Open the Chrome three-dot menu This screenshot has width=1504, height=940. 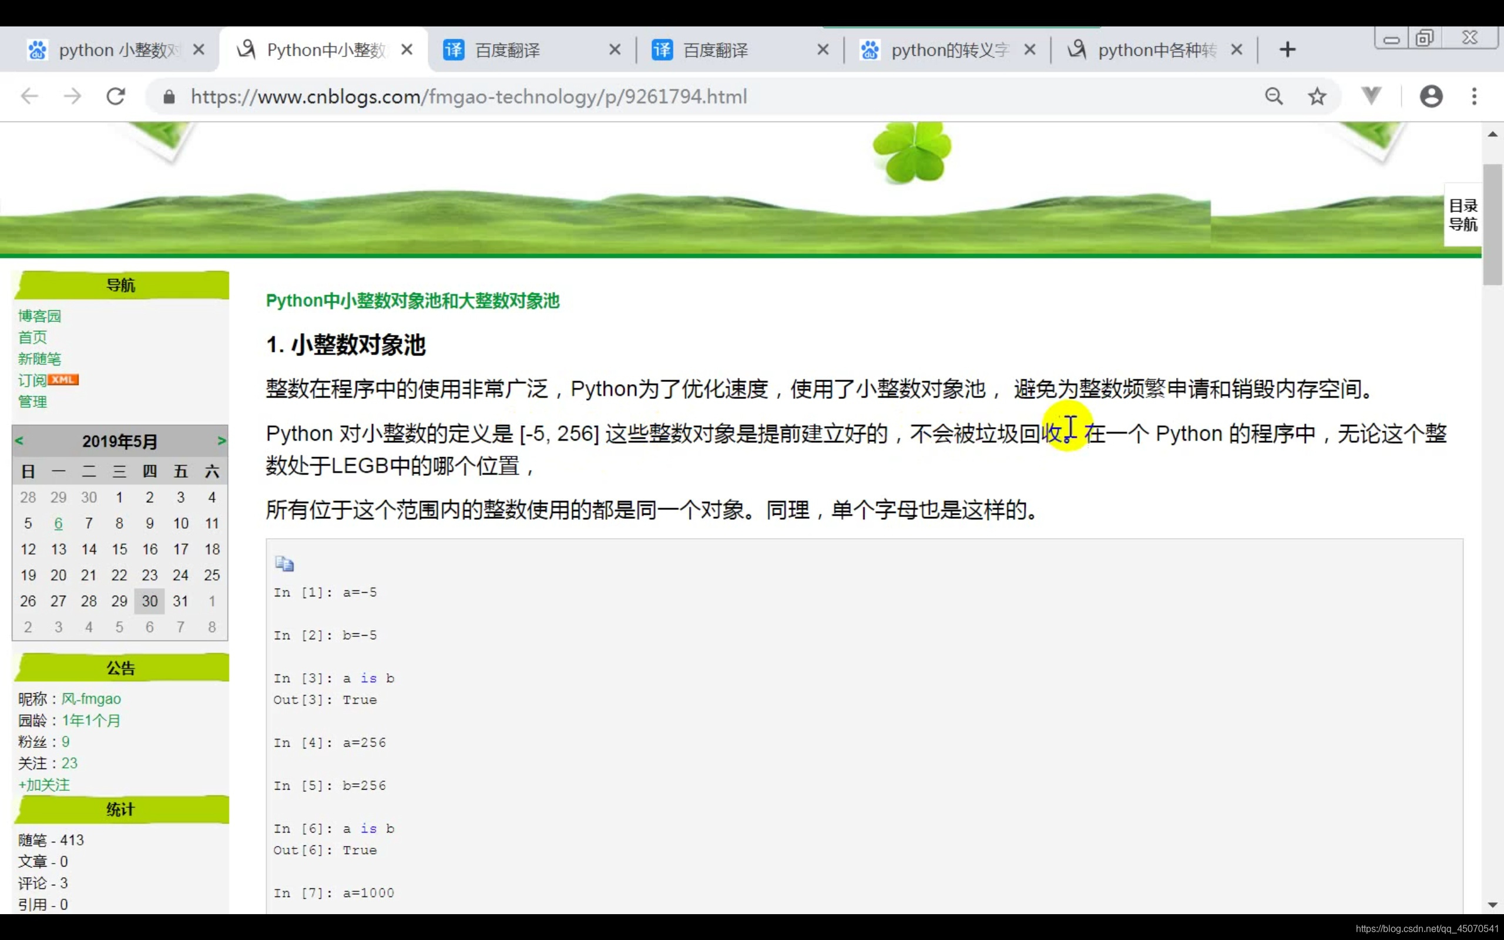[1474, 96]
